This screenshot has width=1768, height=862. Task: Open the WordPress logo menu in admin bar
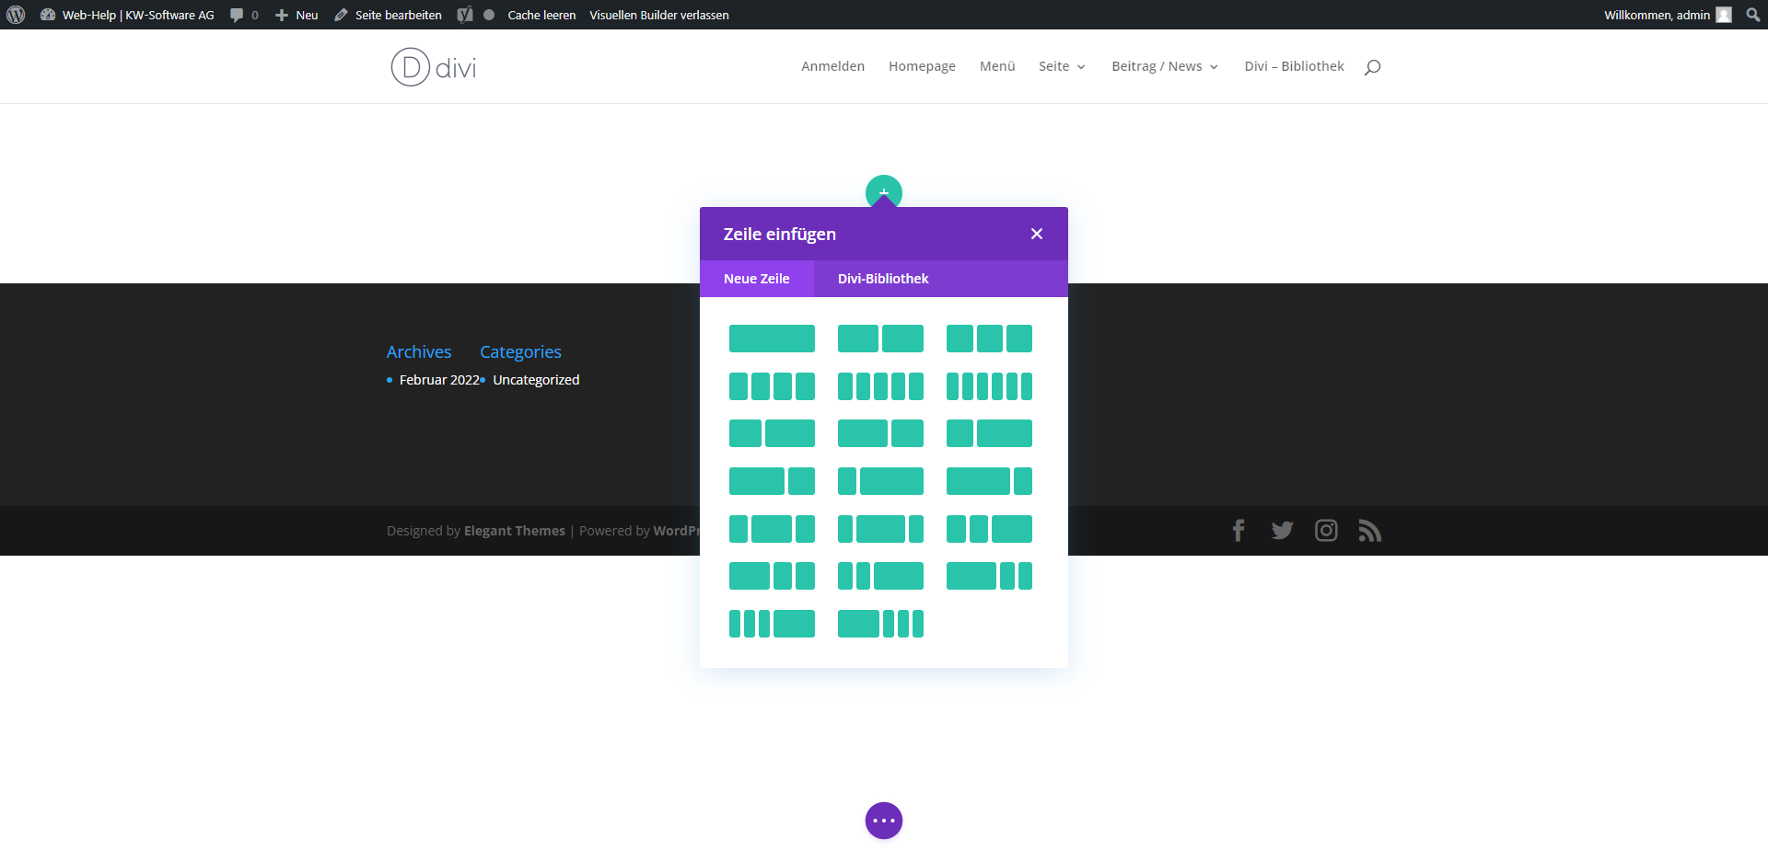(x=16, y=15)
